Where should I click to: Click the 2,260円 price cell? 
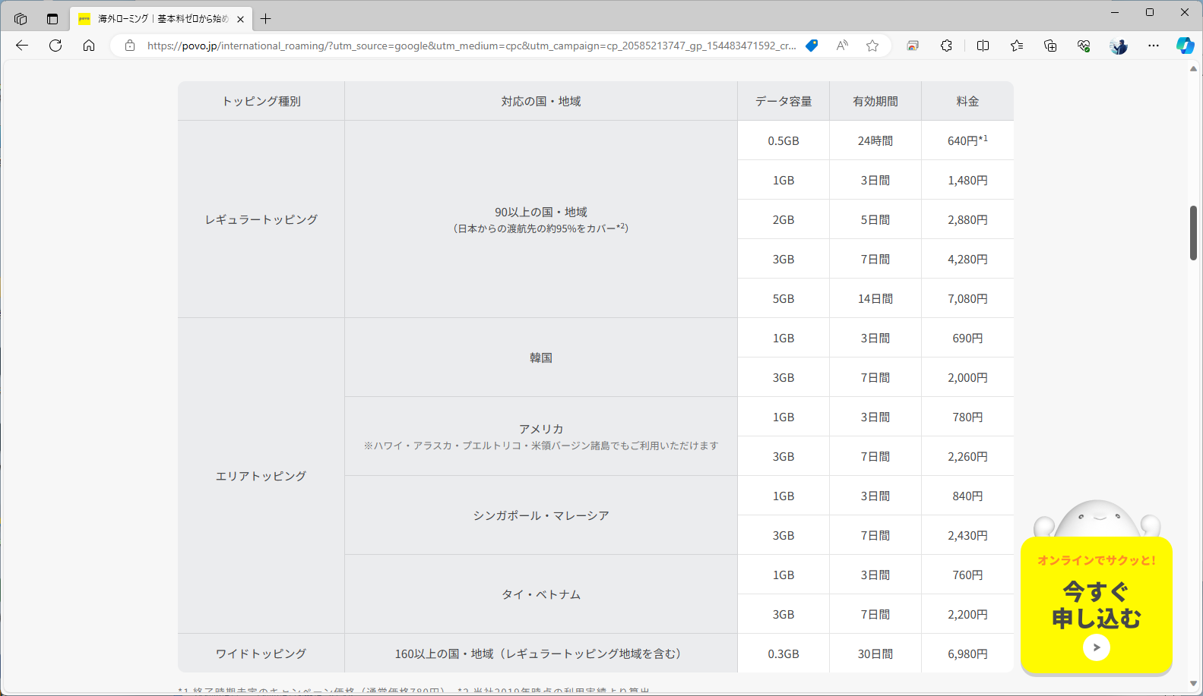point(967,456)
